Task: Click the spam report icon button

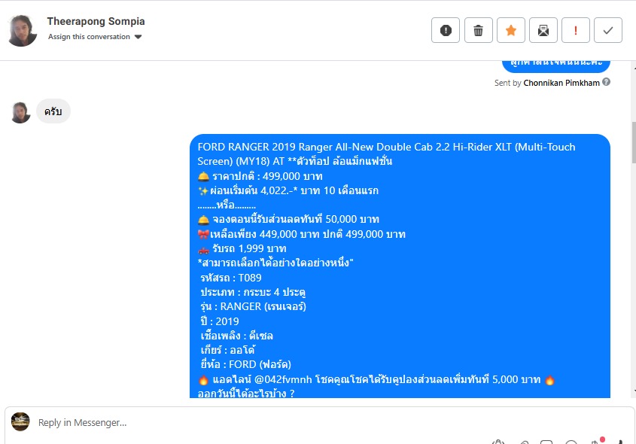Action: [446, 30]
